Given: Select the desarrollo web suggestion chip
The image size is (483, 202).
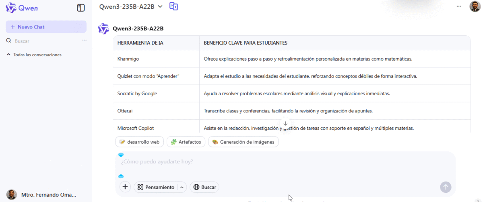Looking at the screenshot, I should pyautogui.click(x=139, y=142).
